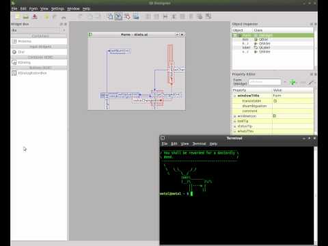Open the Window menu in Qt Designer
The height and width of the screenshot is (246, 328).
tap(73, 9)
